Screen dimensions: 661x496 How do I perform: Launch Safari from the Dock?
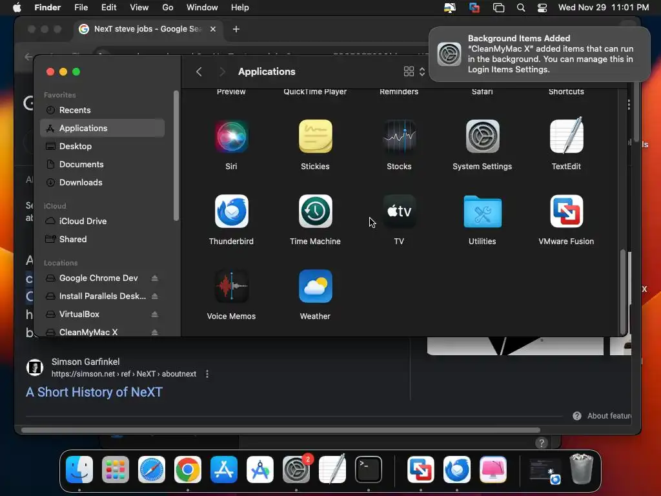[151, 470]
